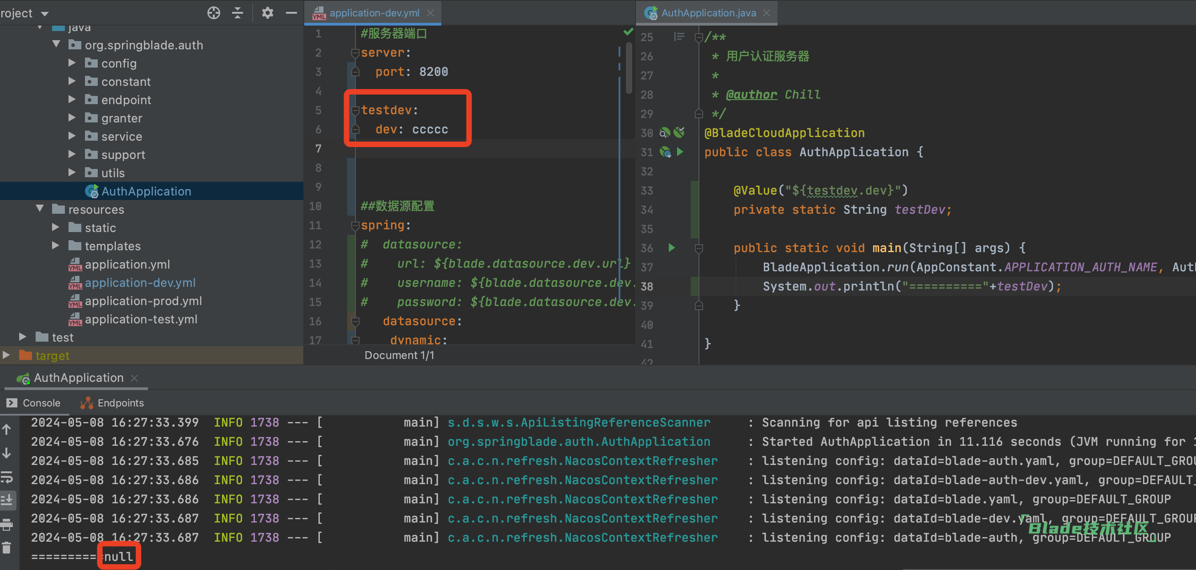The image size is (1196, 570).
Task: Click Spring boot class gutter icon on line 31
Action: click(665, 152)
